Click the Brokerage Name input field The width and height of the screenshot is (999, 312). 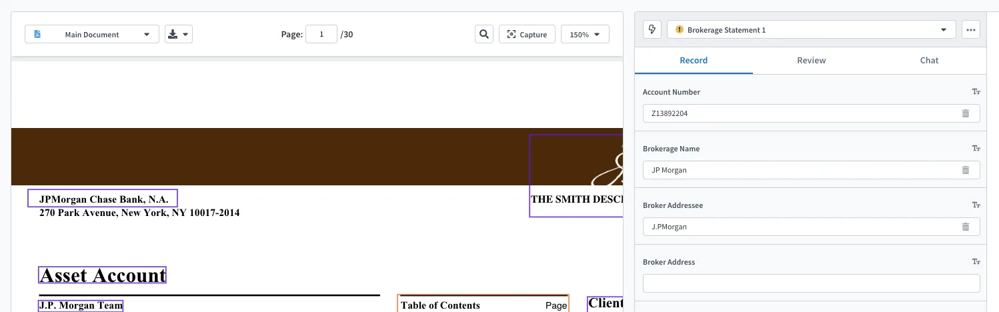[811, 170]
